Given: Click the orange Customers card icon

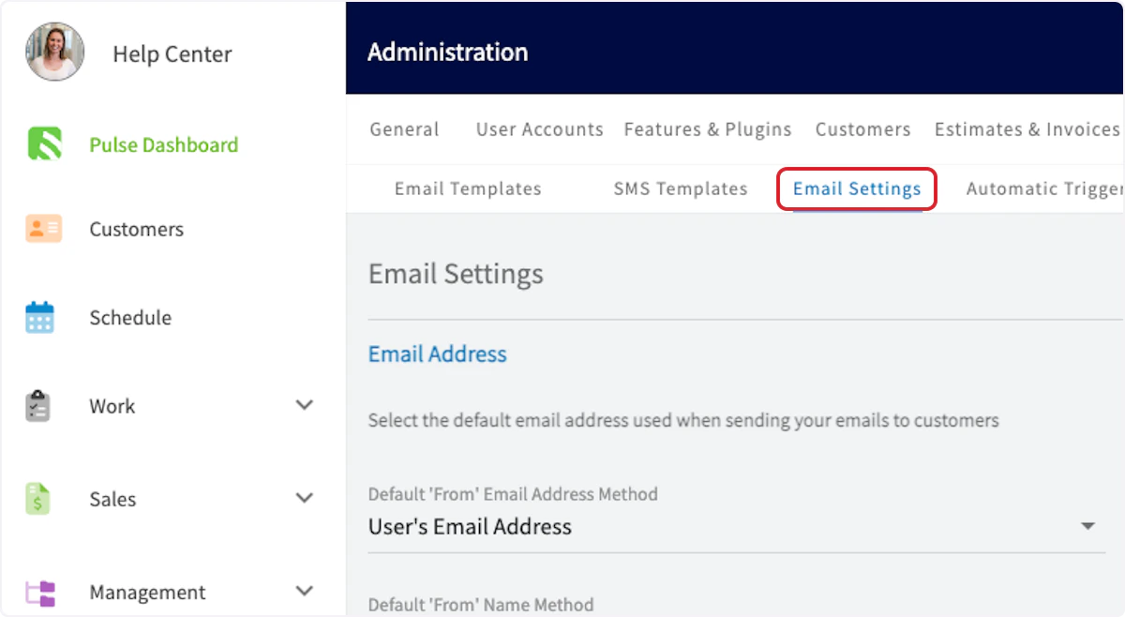Looking at the screenshot, I should 43,229.
